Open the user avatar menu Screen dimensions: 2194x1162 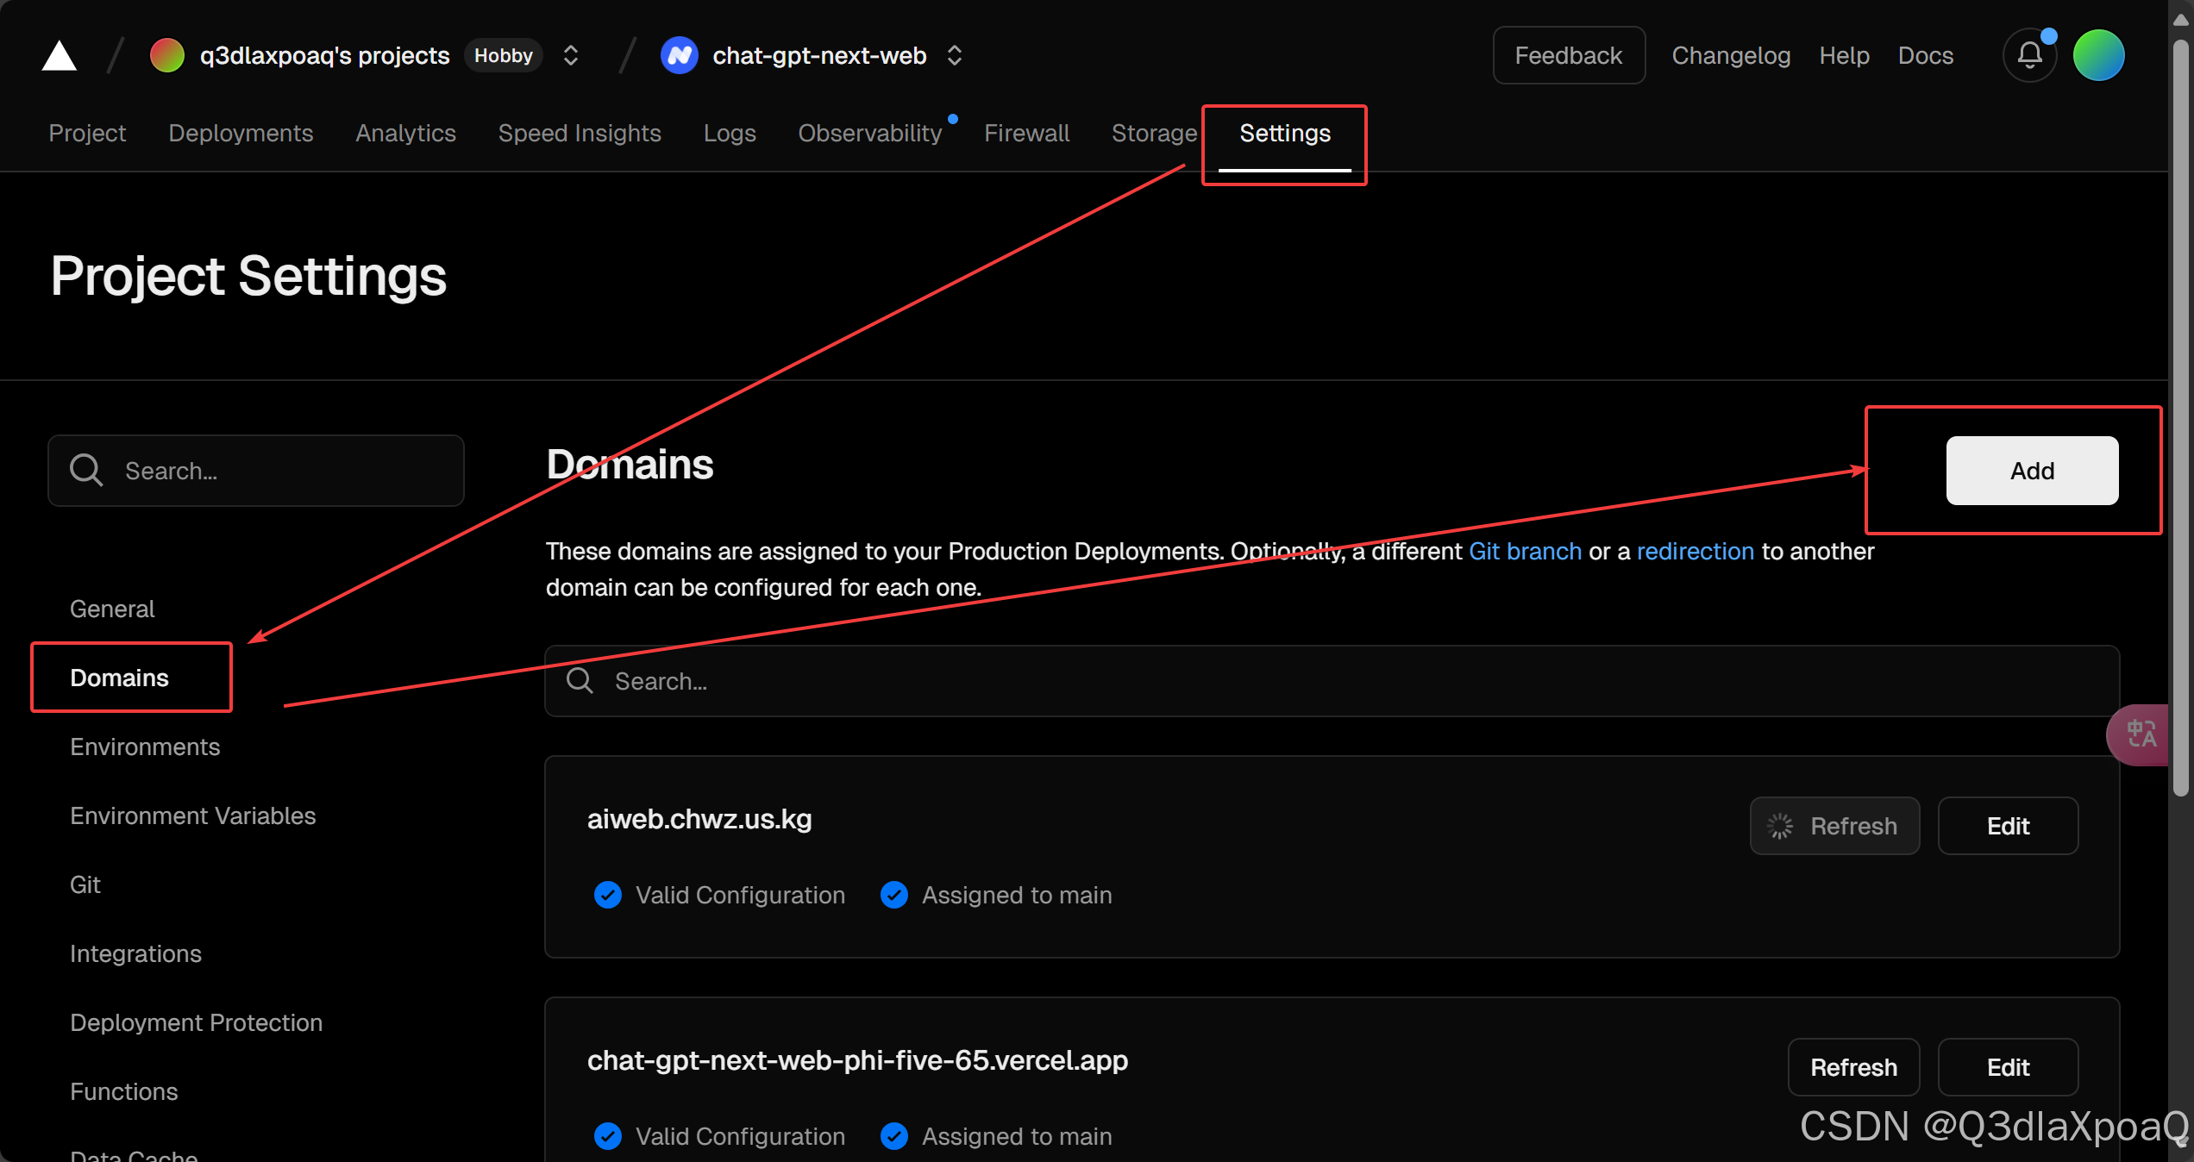point(2098,56)
